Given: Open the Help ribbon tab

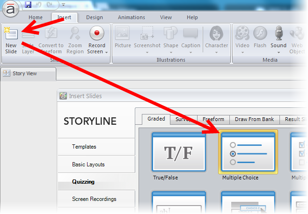Looking at the screenshot, I should [192, 17].
